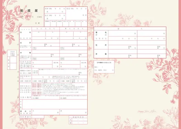Click the 婚姻届 form title
181x129 pixels.
(x=29, y=11)
